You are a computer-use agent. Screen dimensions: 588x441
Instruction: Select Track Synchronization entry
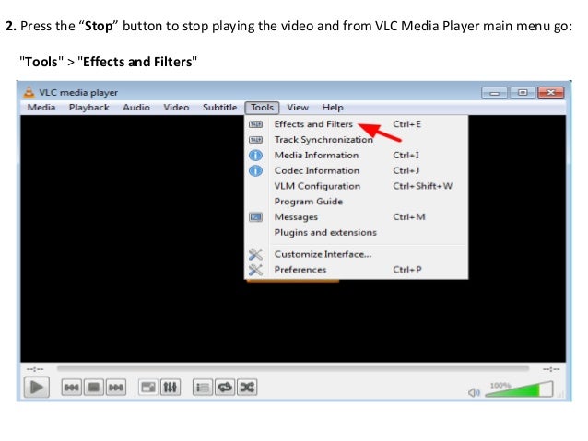coord(356,140)
